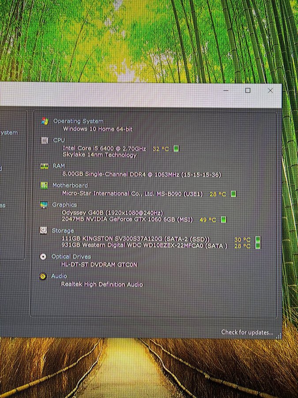Select the Odyssey G40B monitor line
Image resolution: width=298 pixels, height=398 pixels.
113,213
